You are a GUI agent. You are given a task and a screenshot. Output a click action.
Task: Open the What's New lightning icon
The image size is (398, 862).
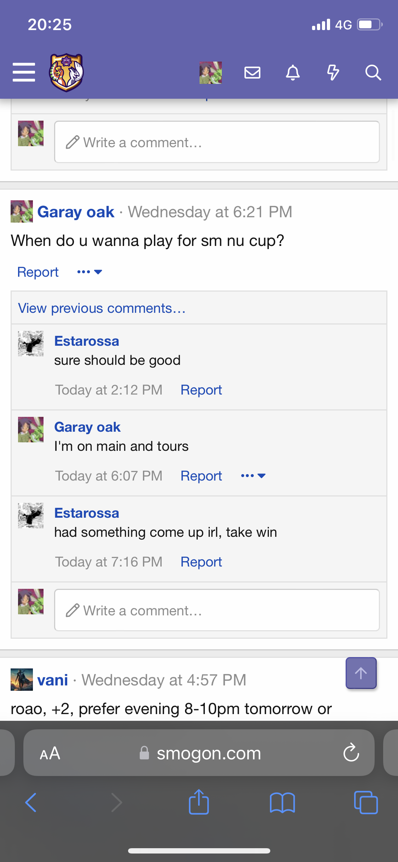pyautogui.click(x=333, y=73)
